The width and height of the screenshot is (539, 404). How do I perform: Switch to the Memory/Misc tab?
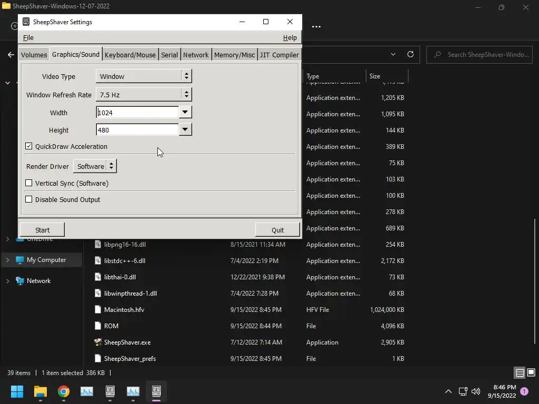(234, 55)
